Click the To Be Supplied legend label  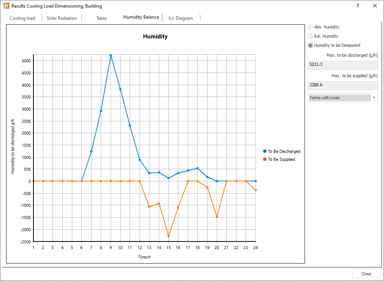(x=281, y=159)
